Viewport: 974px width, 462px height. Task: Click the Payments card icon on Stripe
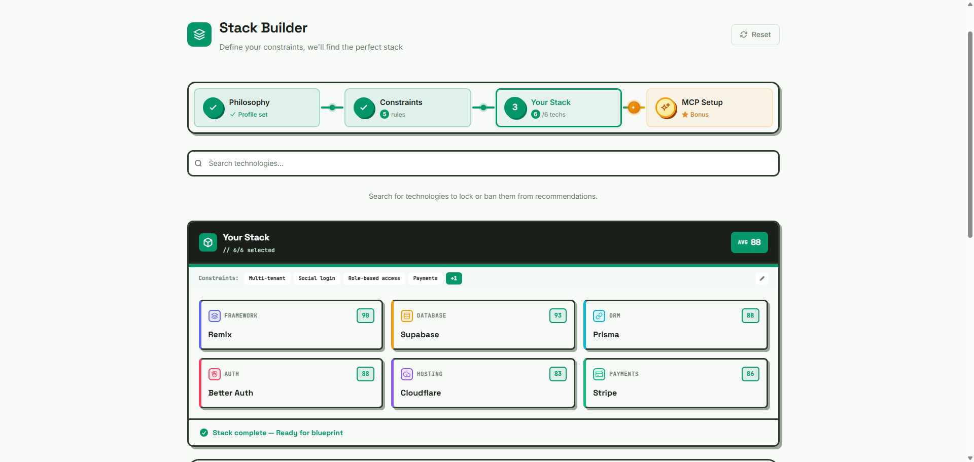[599, 374]
